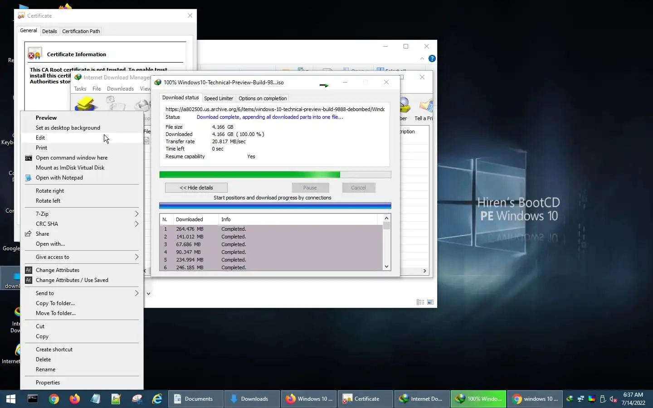Click AC icon beside Change Attributes
This screenshot has width=653, height=408.
click(x=29, y=270)
